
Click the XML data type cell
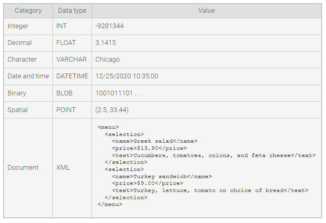[x=63, y=168]
